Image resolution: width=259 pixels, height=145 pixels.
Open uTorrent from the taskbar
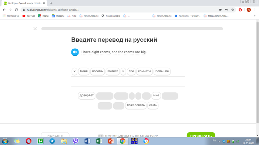pyautogui.click(x=40, y=141)
